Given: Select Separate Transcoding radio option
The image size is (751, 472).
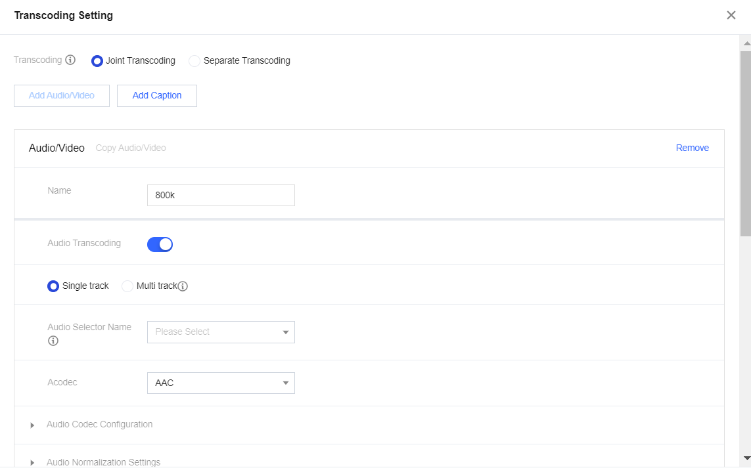Looking at the screenshot, I should click(x=194, y=61).
